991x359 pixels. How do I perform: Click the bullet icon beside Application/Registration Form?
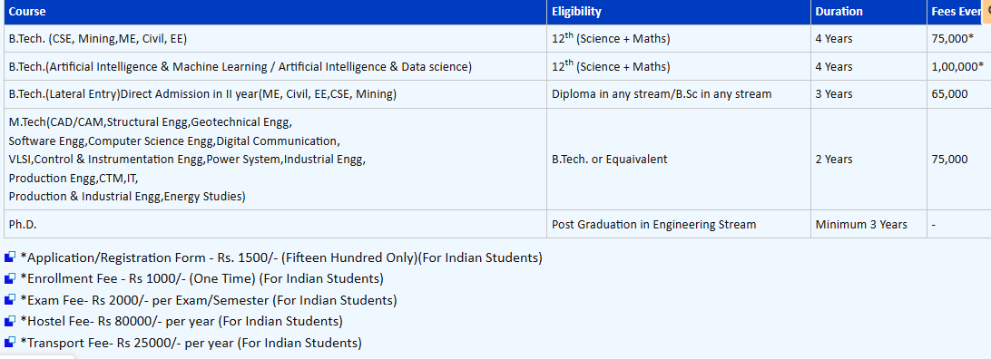(9, 257)
